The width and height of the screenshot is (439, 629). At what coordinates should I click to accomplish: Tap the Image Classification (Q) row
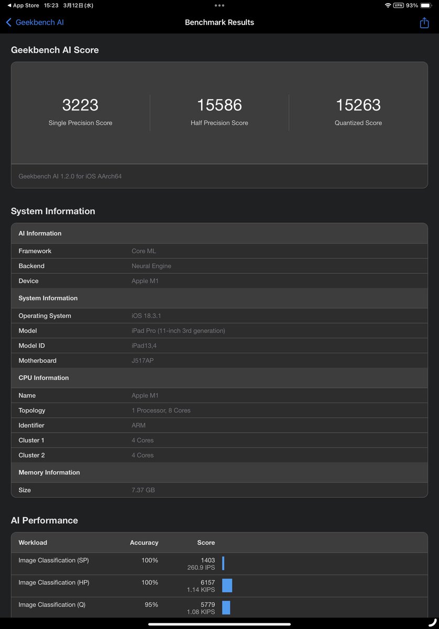pyautogui.click(x=220, y=608)
